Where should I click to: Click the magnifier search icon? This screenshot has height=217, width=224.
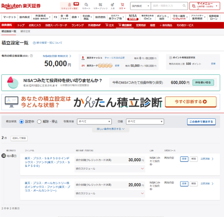(x=184, y=6)
